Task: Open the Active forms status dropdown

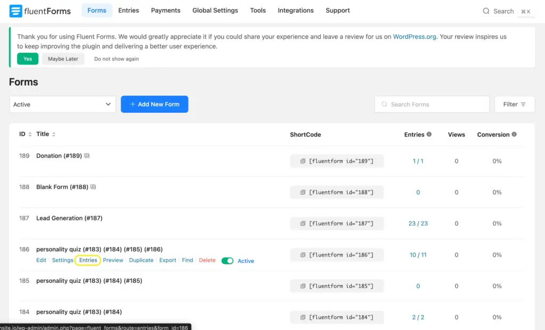Action: click(62, 104)
